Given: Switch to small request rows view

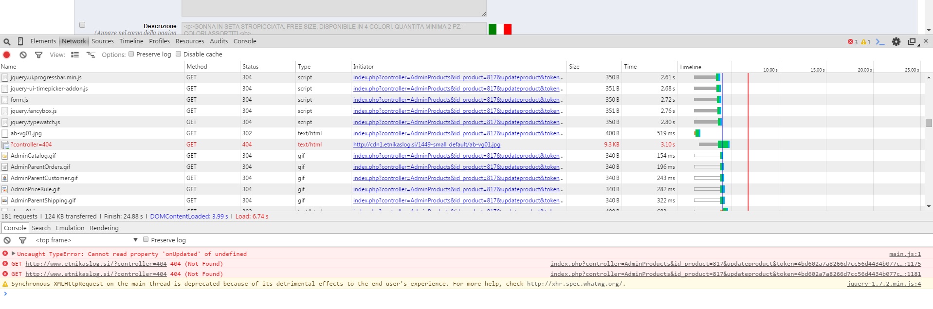Looking at the screenshot, I should [x=91, y=55].
